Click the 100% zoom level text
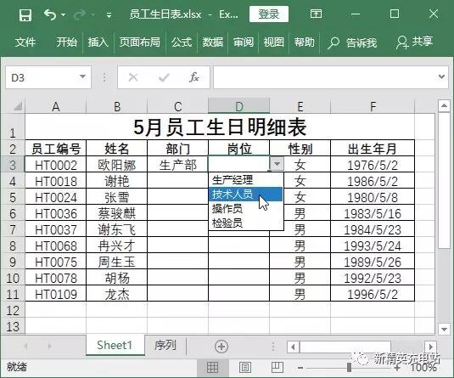The image size is (454, 378). pos(423,368)
